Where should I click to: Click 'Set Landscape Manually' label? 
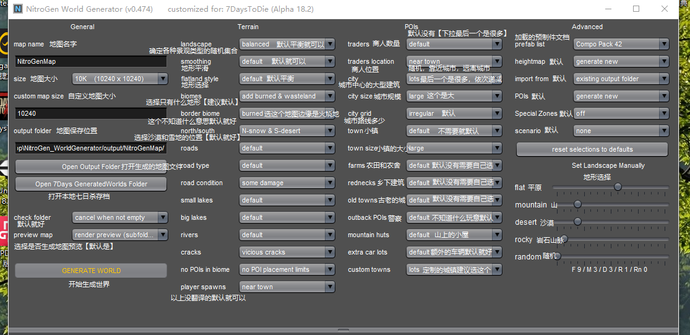click(x=608, y=165)
